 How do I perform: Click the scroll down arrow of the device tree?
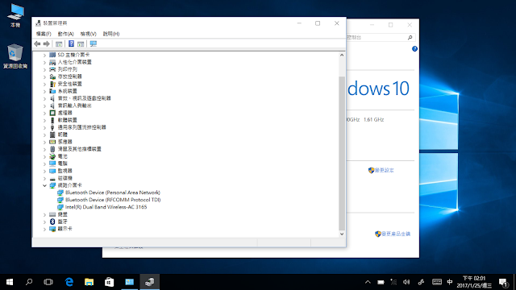342,234
